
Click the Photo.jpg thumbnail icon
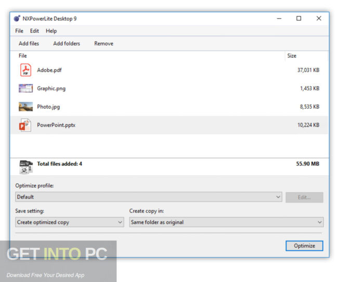[25, 106]
